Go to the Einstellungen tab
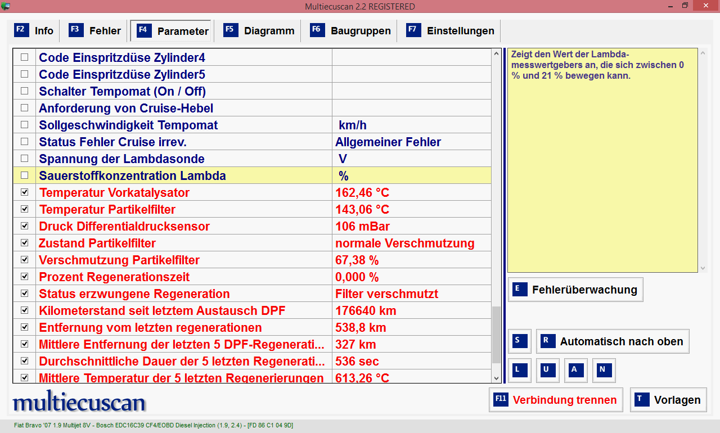This screenshot has height=433, width=720. point(451,31)
